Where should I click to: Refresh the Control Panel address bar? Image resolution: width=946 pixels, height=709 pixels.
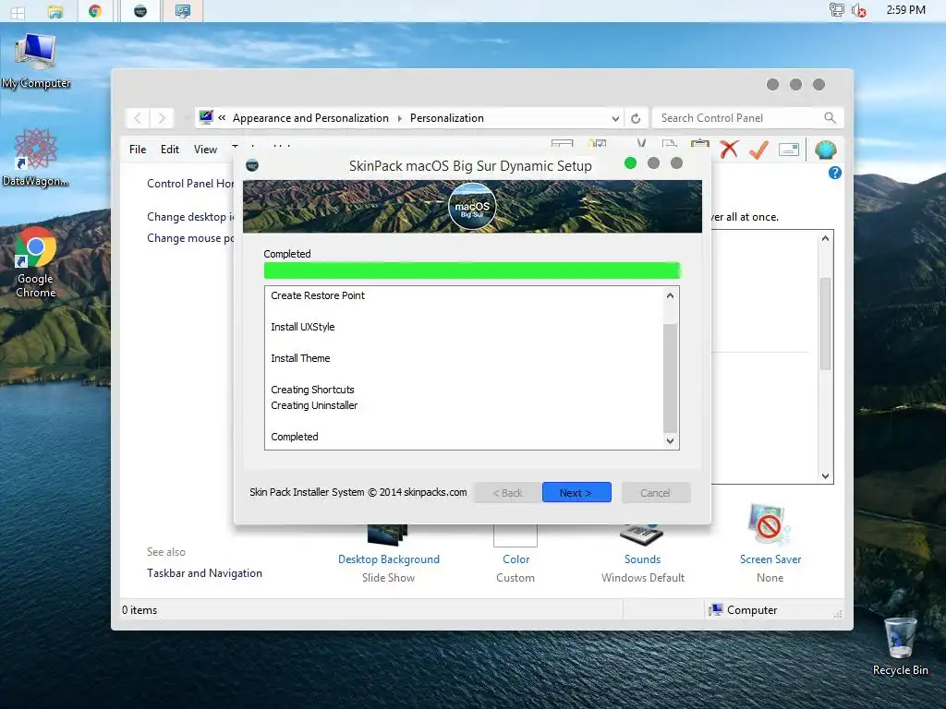636,118
